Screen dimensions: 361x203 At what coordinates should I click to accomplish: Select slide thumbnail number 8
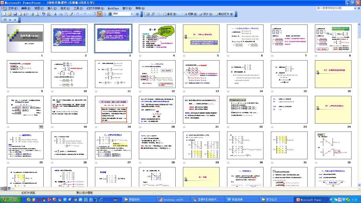(x=333, y=39)
